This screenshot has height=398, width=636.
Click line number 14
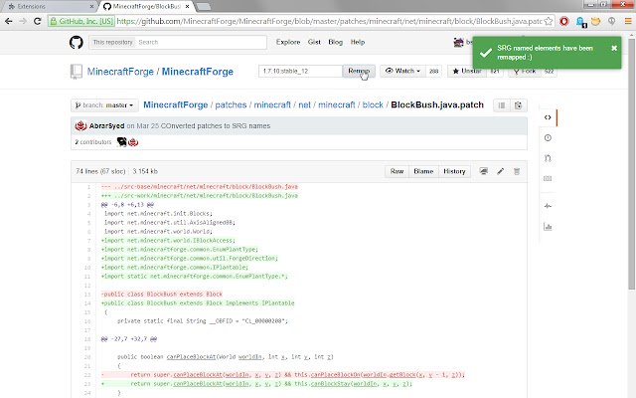(87, 303)
